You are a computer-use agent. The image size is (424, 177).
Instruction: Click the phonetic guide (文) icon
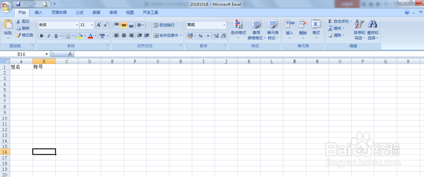click(x=102, y=36)
